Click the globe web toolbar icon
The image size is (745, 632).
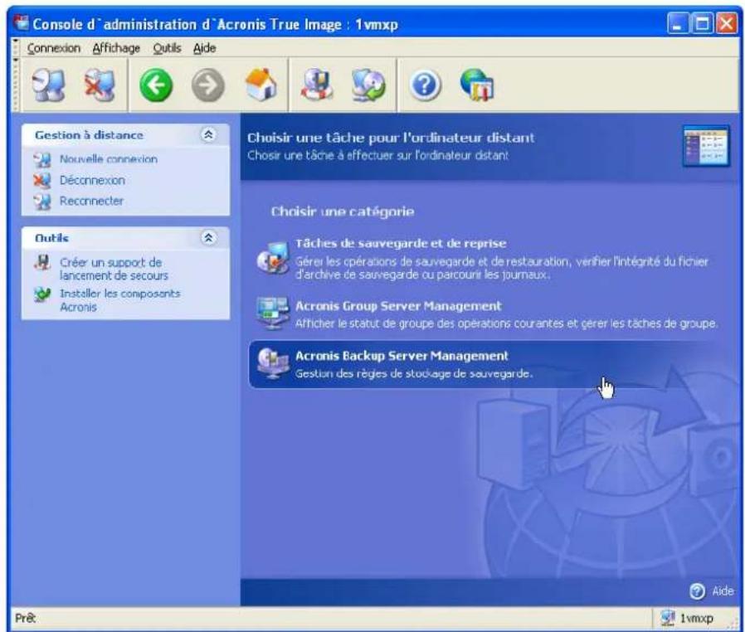click(477, 85)
